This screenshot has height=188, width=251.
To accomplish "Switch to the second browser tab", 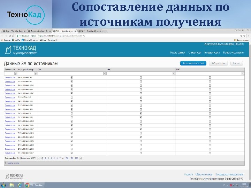I will (39, 31).
